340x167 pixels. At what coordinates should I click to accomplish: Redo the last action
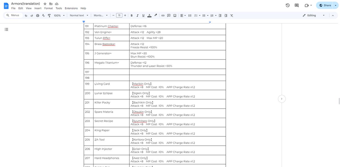[x=32, y=16]
